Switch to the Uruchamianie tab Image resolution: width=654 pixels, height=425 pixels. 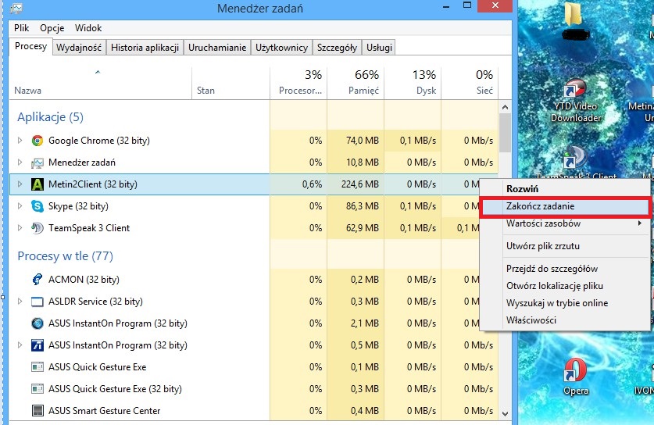[217, 48]
